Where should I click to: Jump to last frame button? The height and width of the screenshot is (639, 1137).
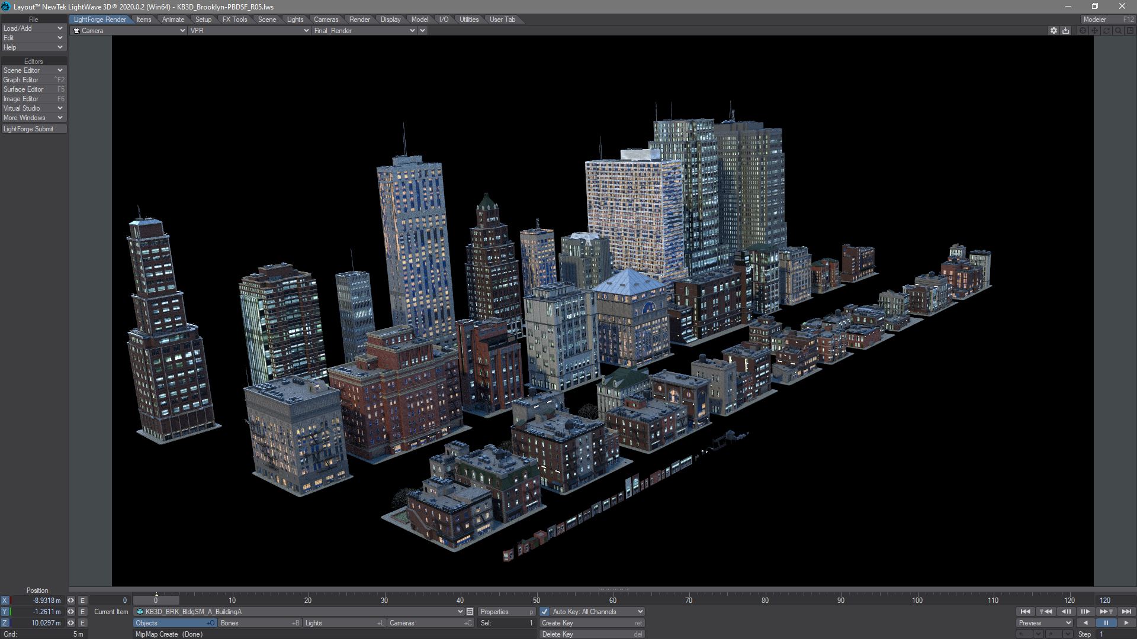click(x=1126, y=612)
